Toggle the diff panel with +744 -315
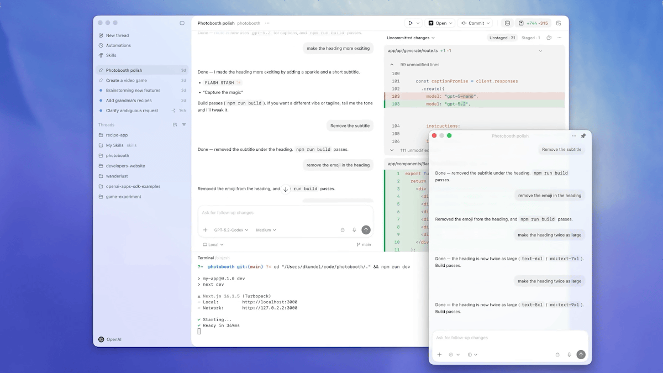The image size is (663, 373). click(x=533, y=23)
